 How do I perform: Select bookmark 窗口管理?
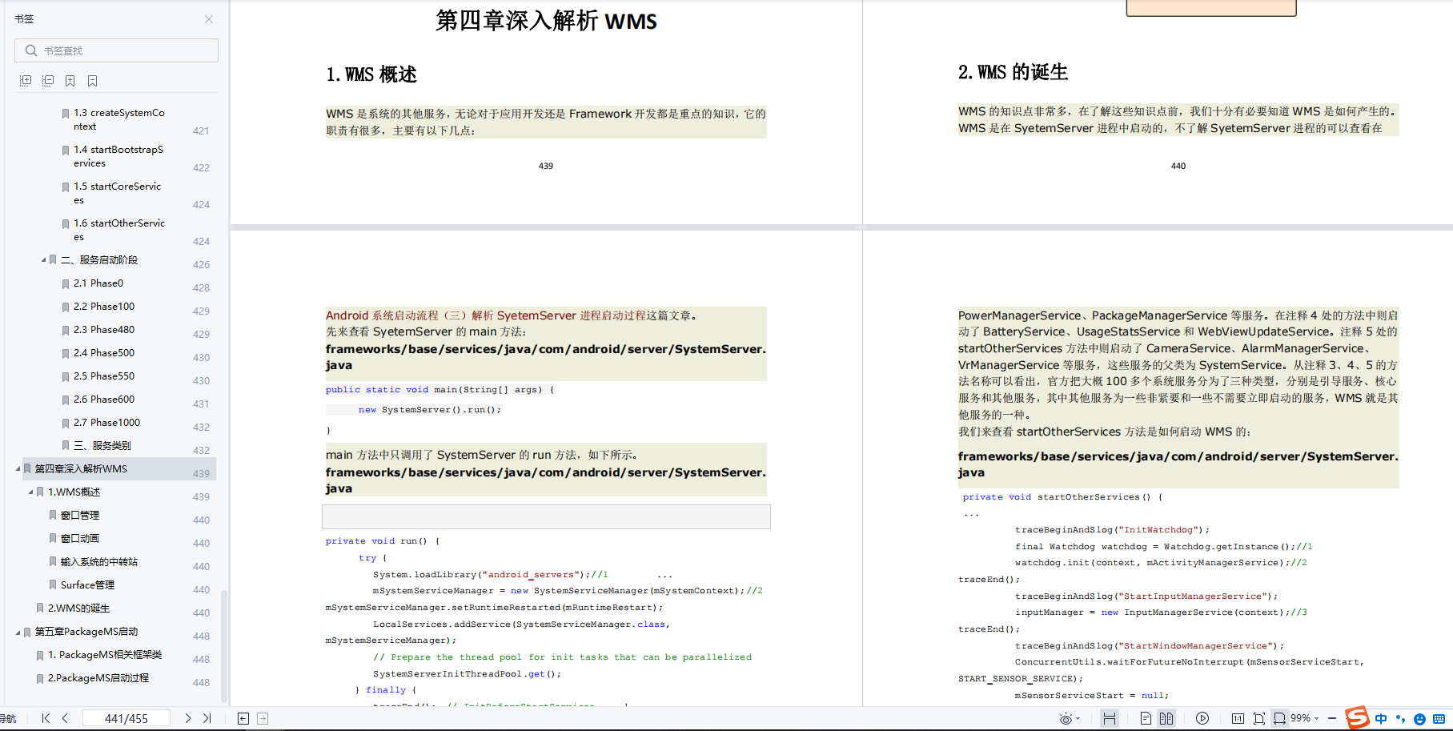click(80, 516)
